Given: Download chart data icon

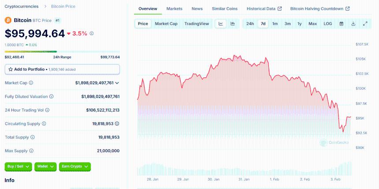Looking at the screenshot, I should [x=353, y=24].
